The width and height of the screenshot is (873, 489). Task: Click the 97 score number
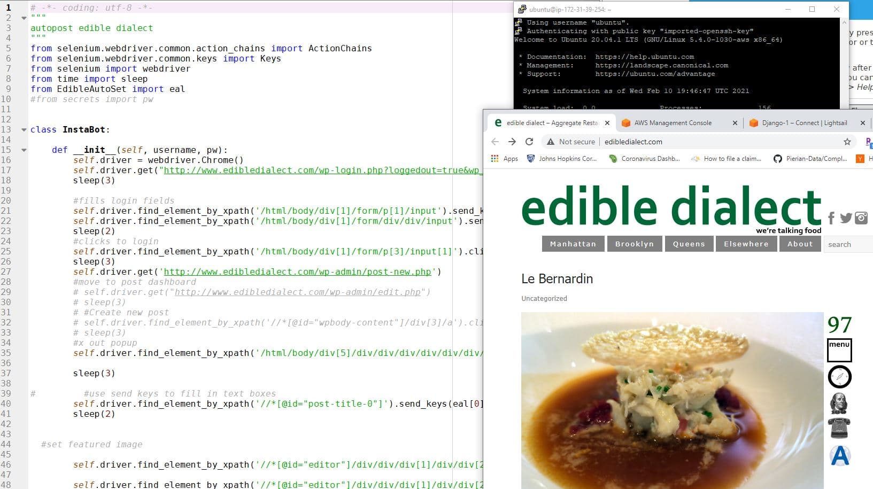pos(839,325)
